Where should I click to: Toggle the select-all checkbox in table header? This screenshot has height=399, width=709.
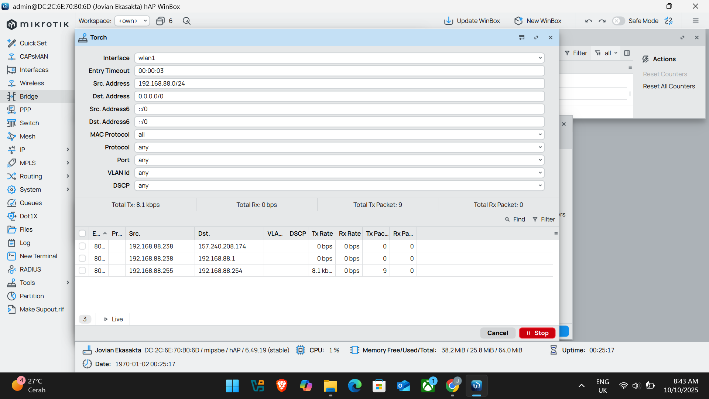click(82, 233)
